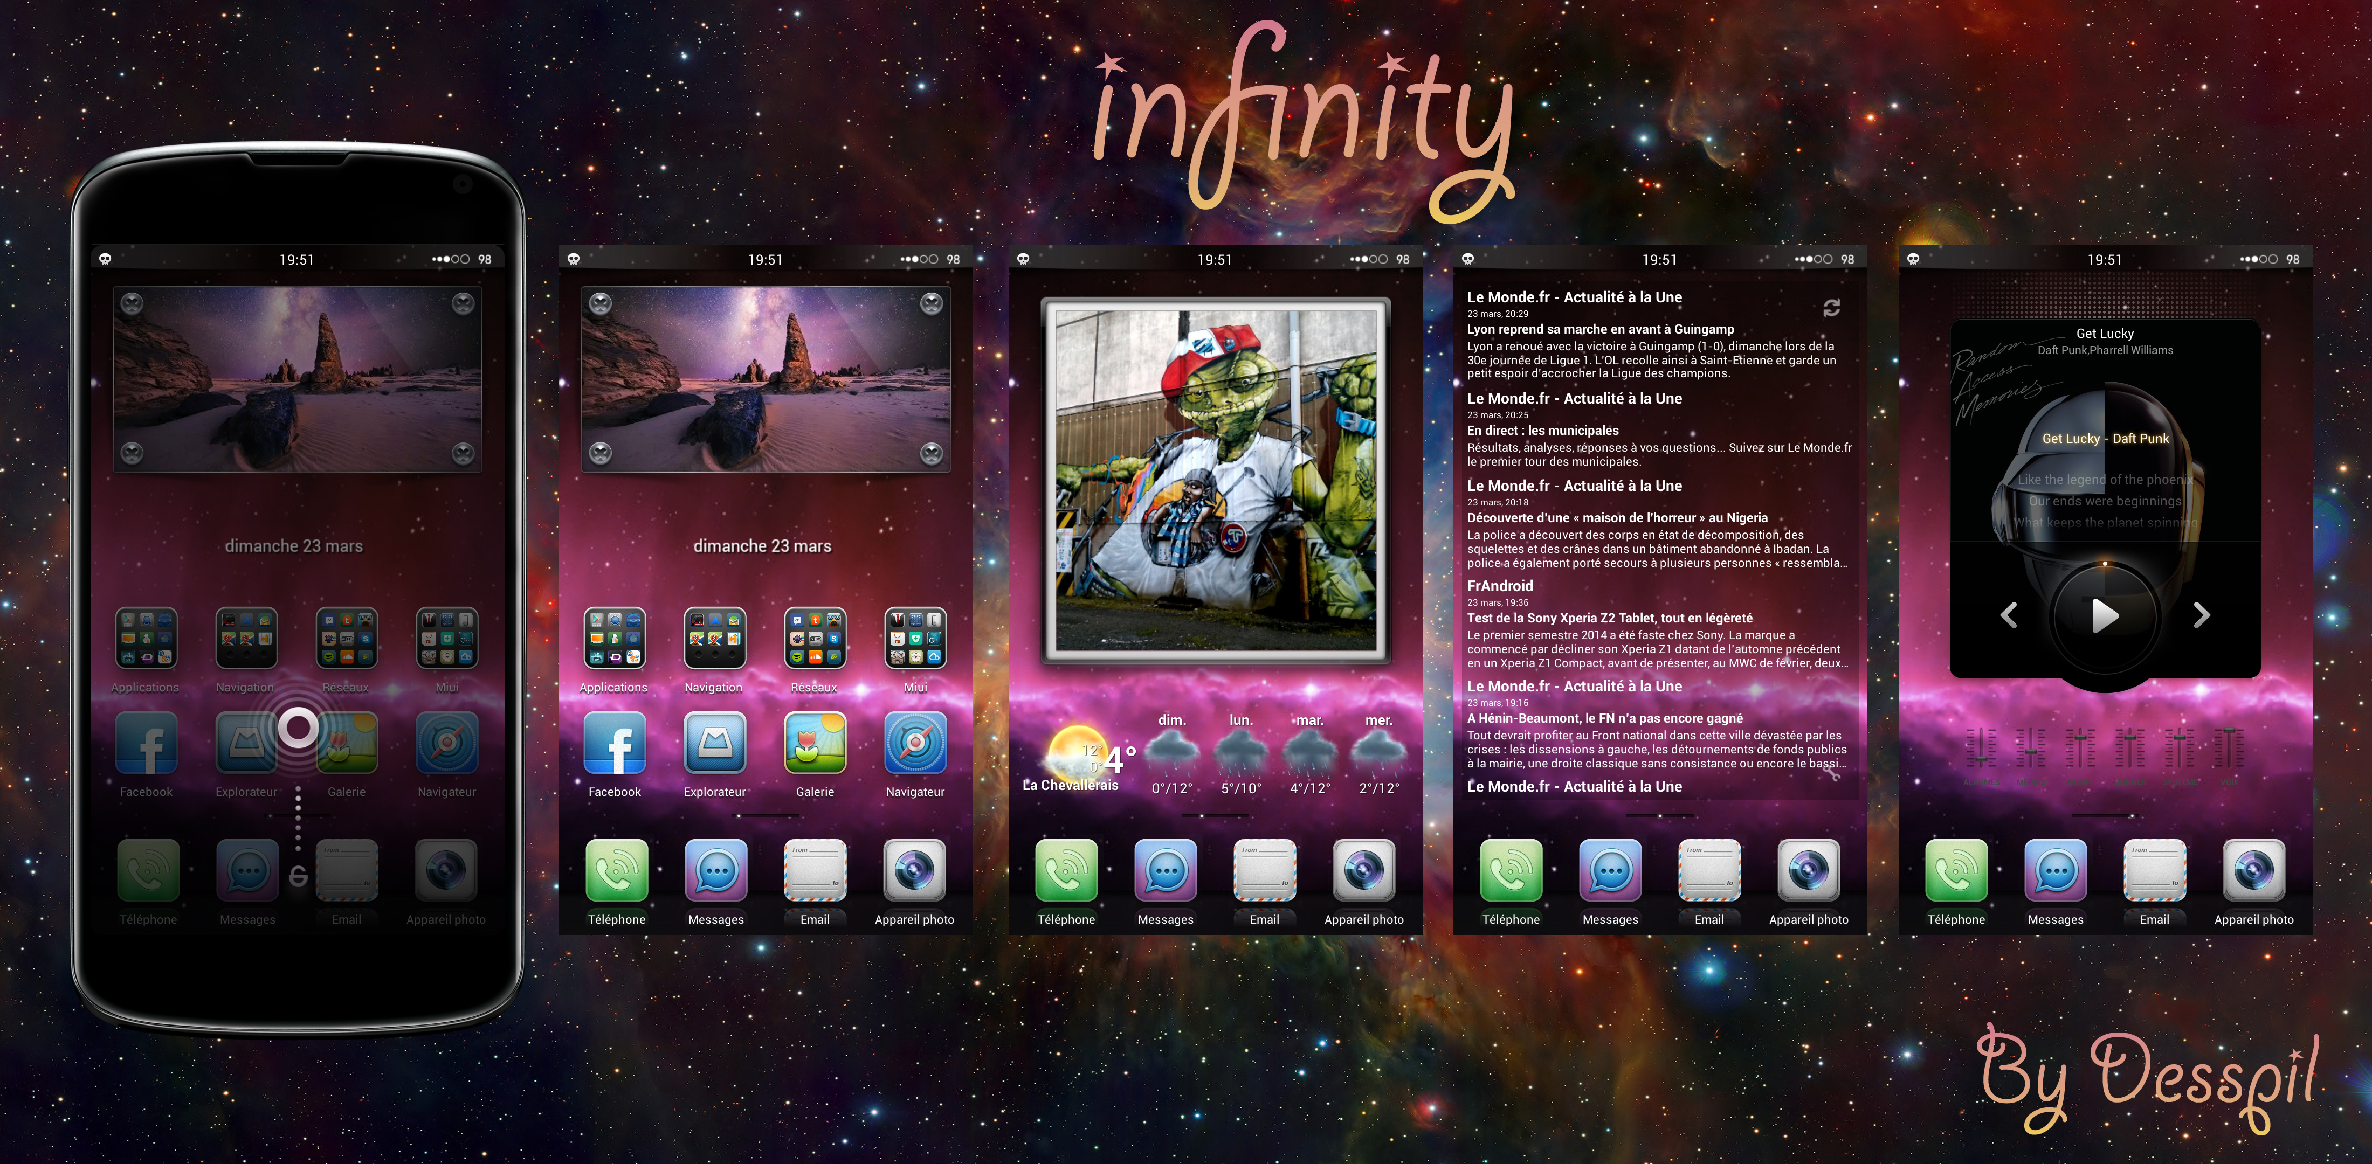Open headline En direct : les municipales

pos(1542,431)
